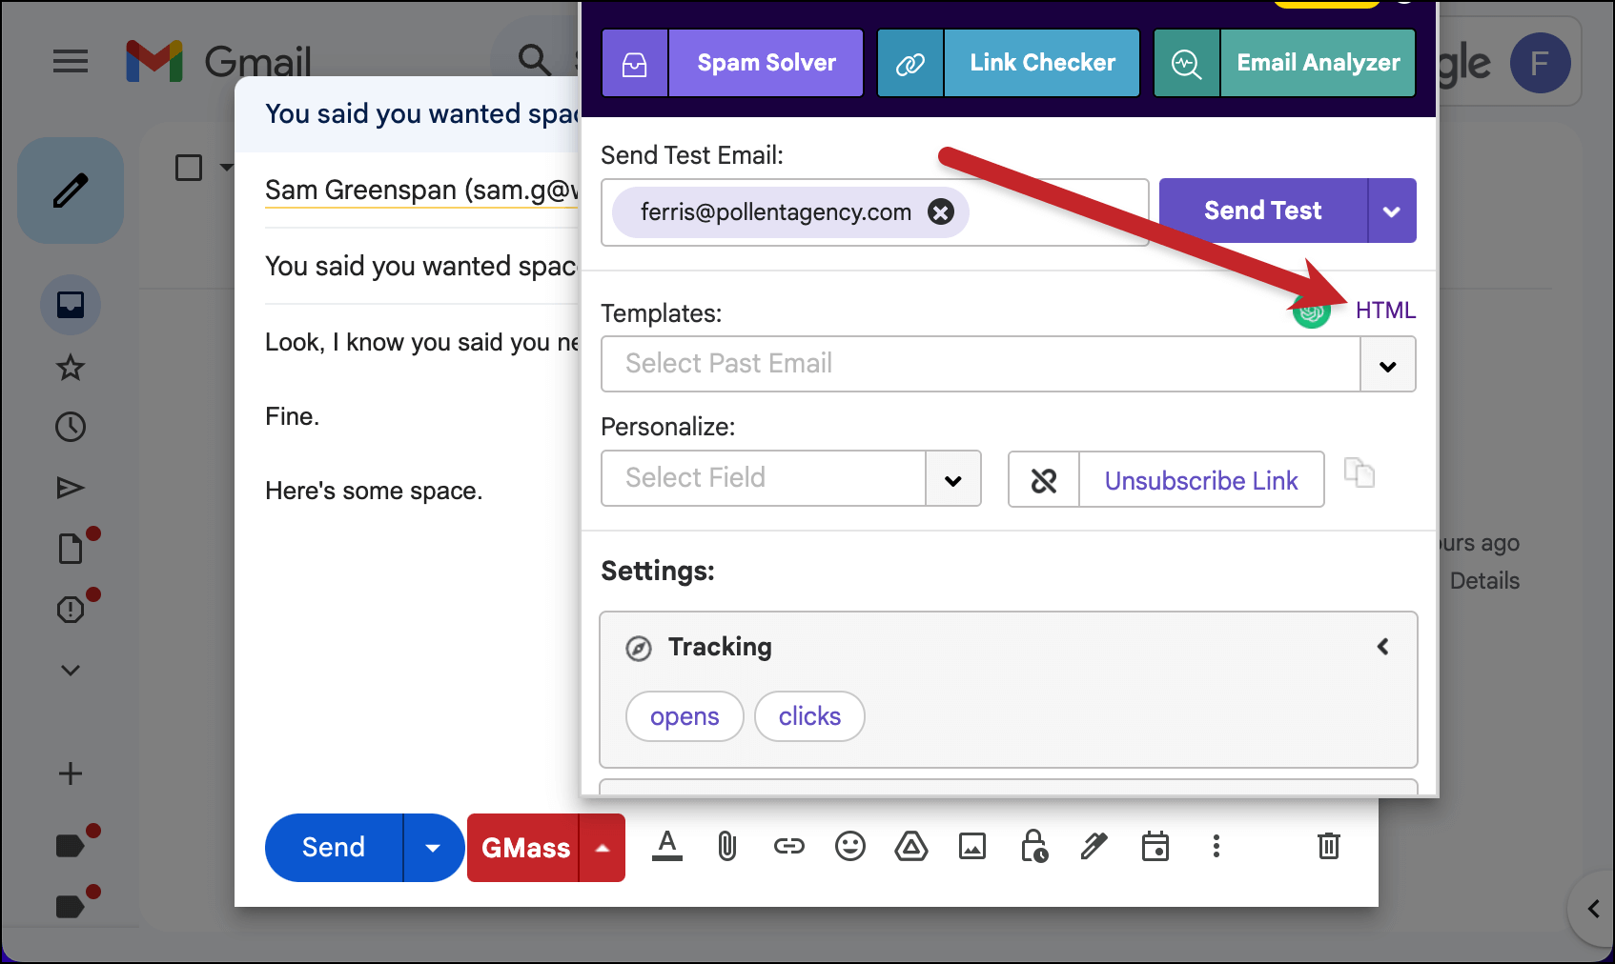Click the insert link icon in compose toolbar

(x=789, y=846)
